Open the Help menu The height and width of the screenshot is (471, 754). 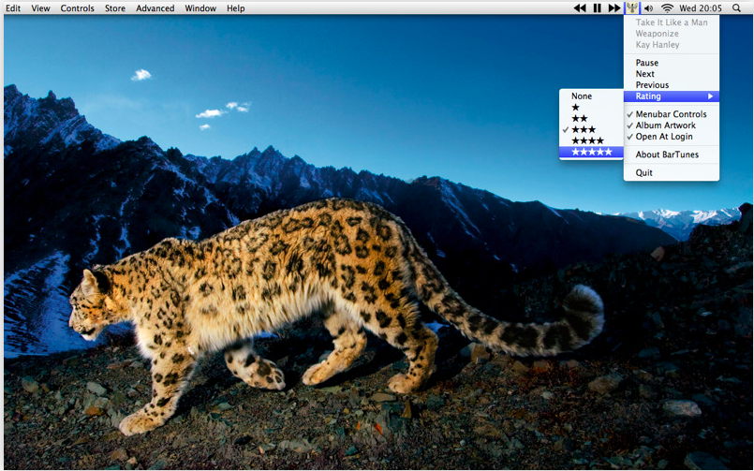click(236, 8)
